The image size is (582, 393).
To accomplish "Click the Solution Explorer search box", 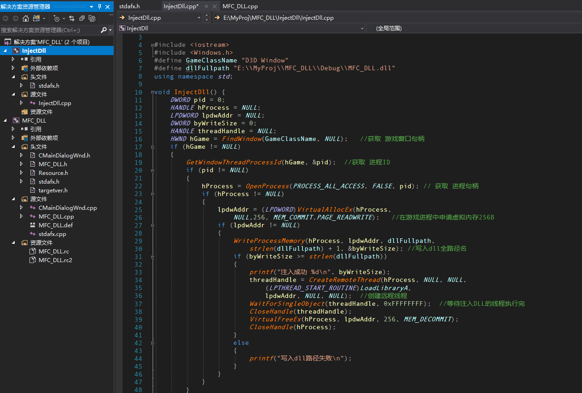I will 50,30.
